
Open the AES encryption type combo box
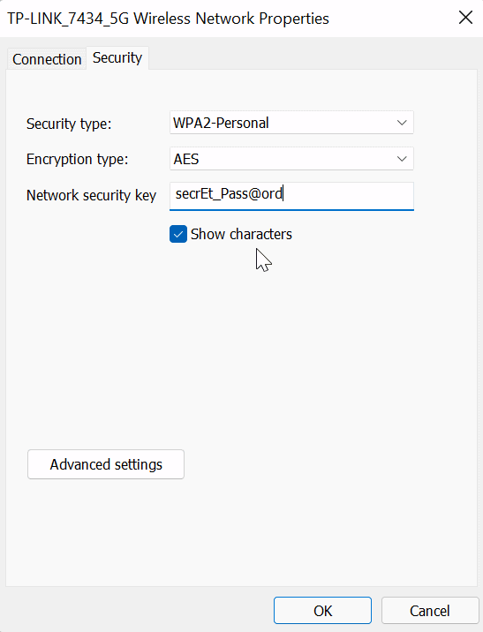pos(291,159)
